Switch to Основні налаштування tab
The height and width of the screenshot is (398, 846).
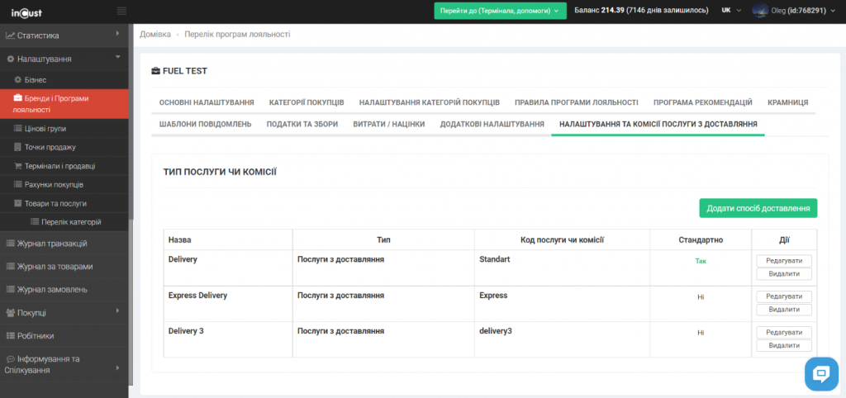(x=207, y=102)
